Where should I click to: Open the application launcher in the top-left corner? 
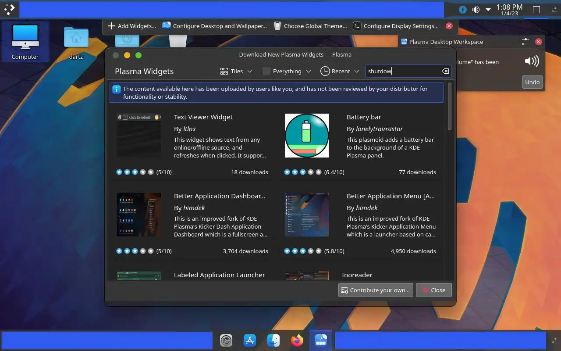[x=9, y=9]
